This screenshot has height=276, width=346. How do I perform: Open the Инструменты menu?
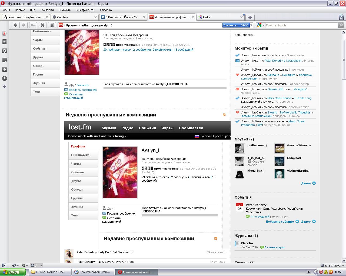[86, 10]
